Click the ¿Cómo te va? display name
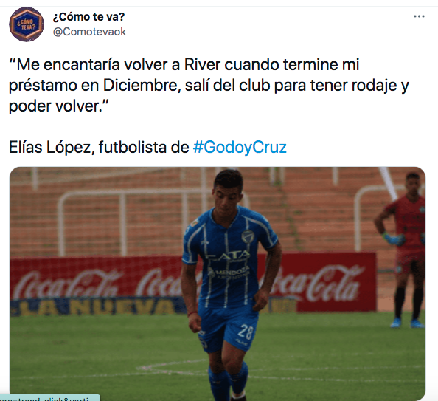Viewport: 438px width, 401px height. point(88,17)
